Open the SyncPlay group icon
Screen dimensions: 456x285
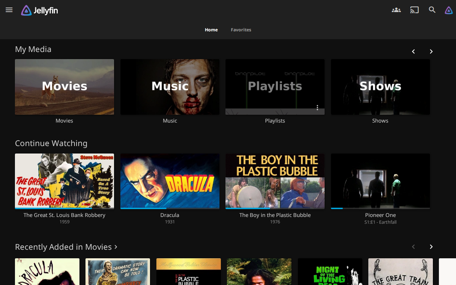(397, 10)
